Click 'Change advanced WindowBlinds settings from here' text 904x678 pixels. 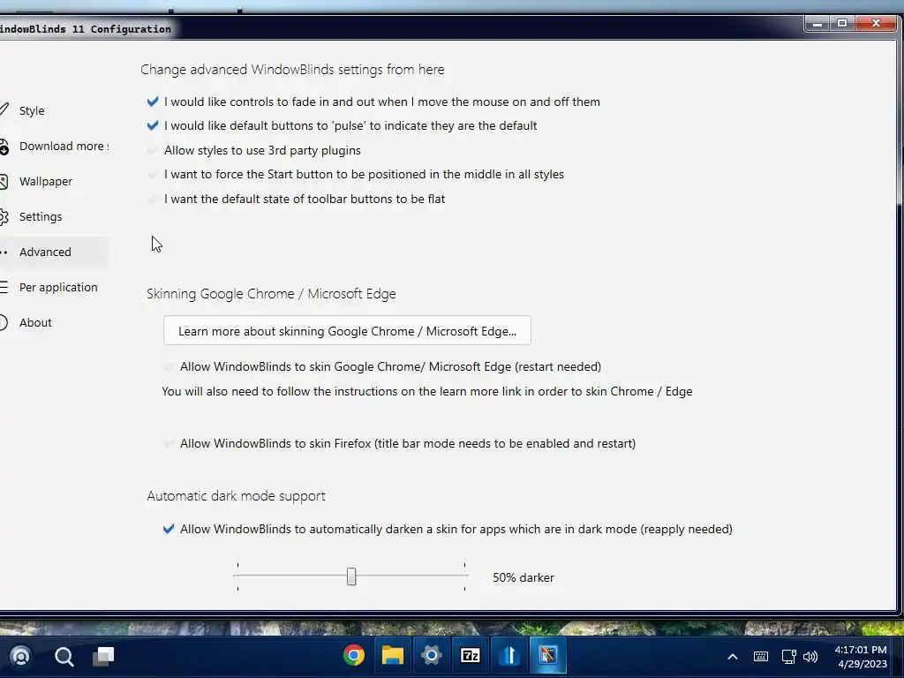(292, 70)
